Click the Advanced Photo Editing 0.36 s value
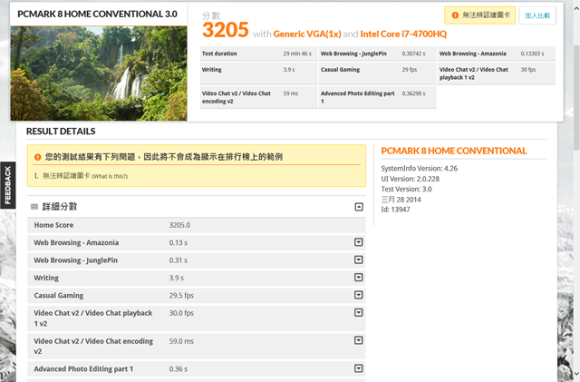The image size is (580, 382). pos(179,369)
